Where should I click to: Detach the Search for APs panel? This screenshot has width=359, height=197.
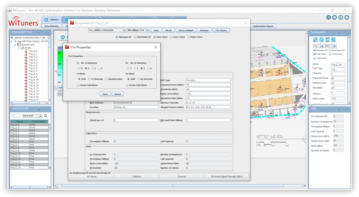[47, 109]
